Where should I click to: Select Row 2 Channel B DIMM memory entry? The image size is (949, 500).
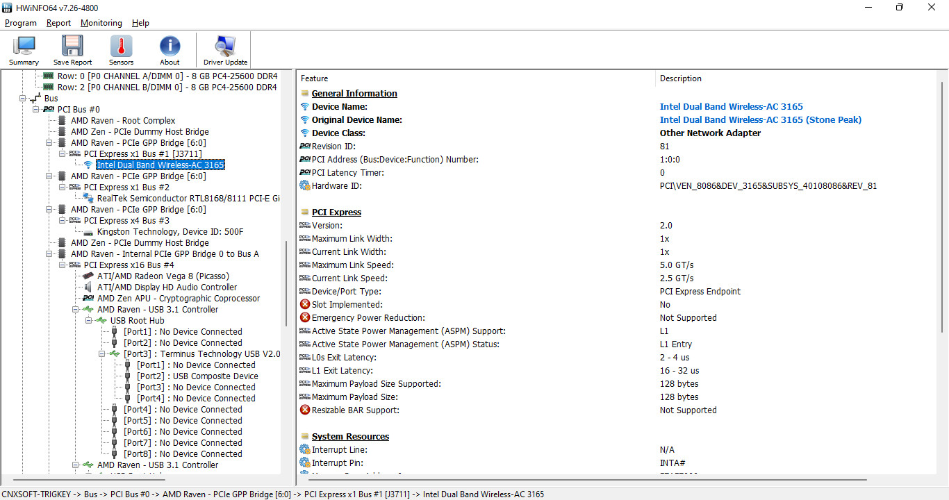[167, 87]
